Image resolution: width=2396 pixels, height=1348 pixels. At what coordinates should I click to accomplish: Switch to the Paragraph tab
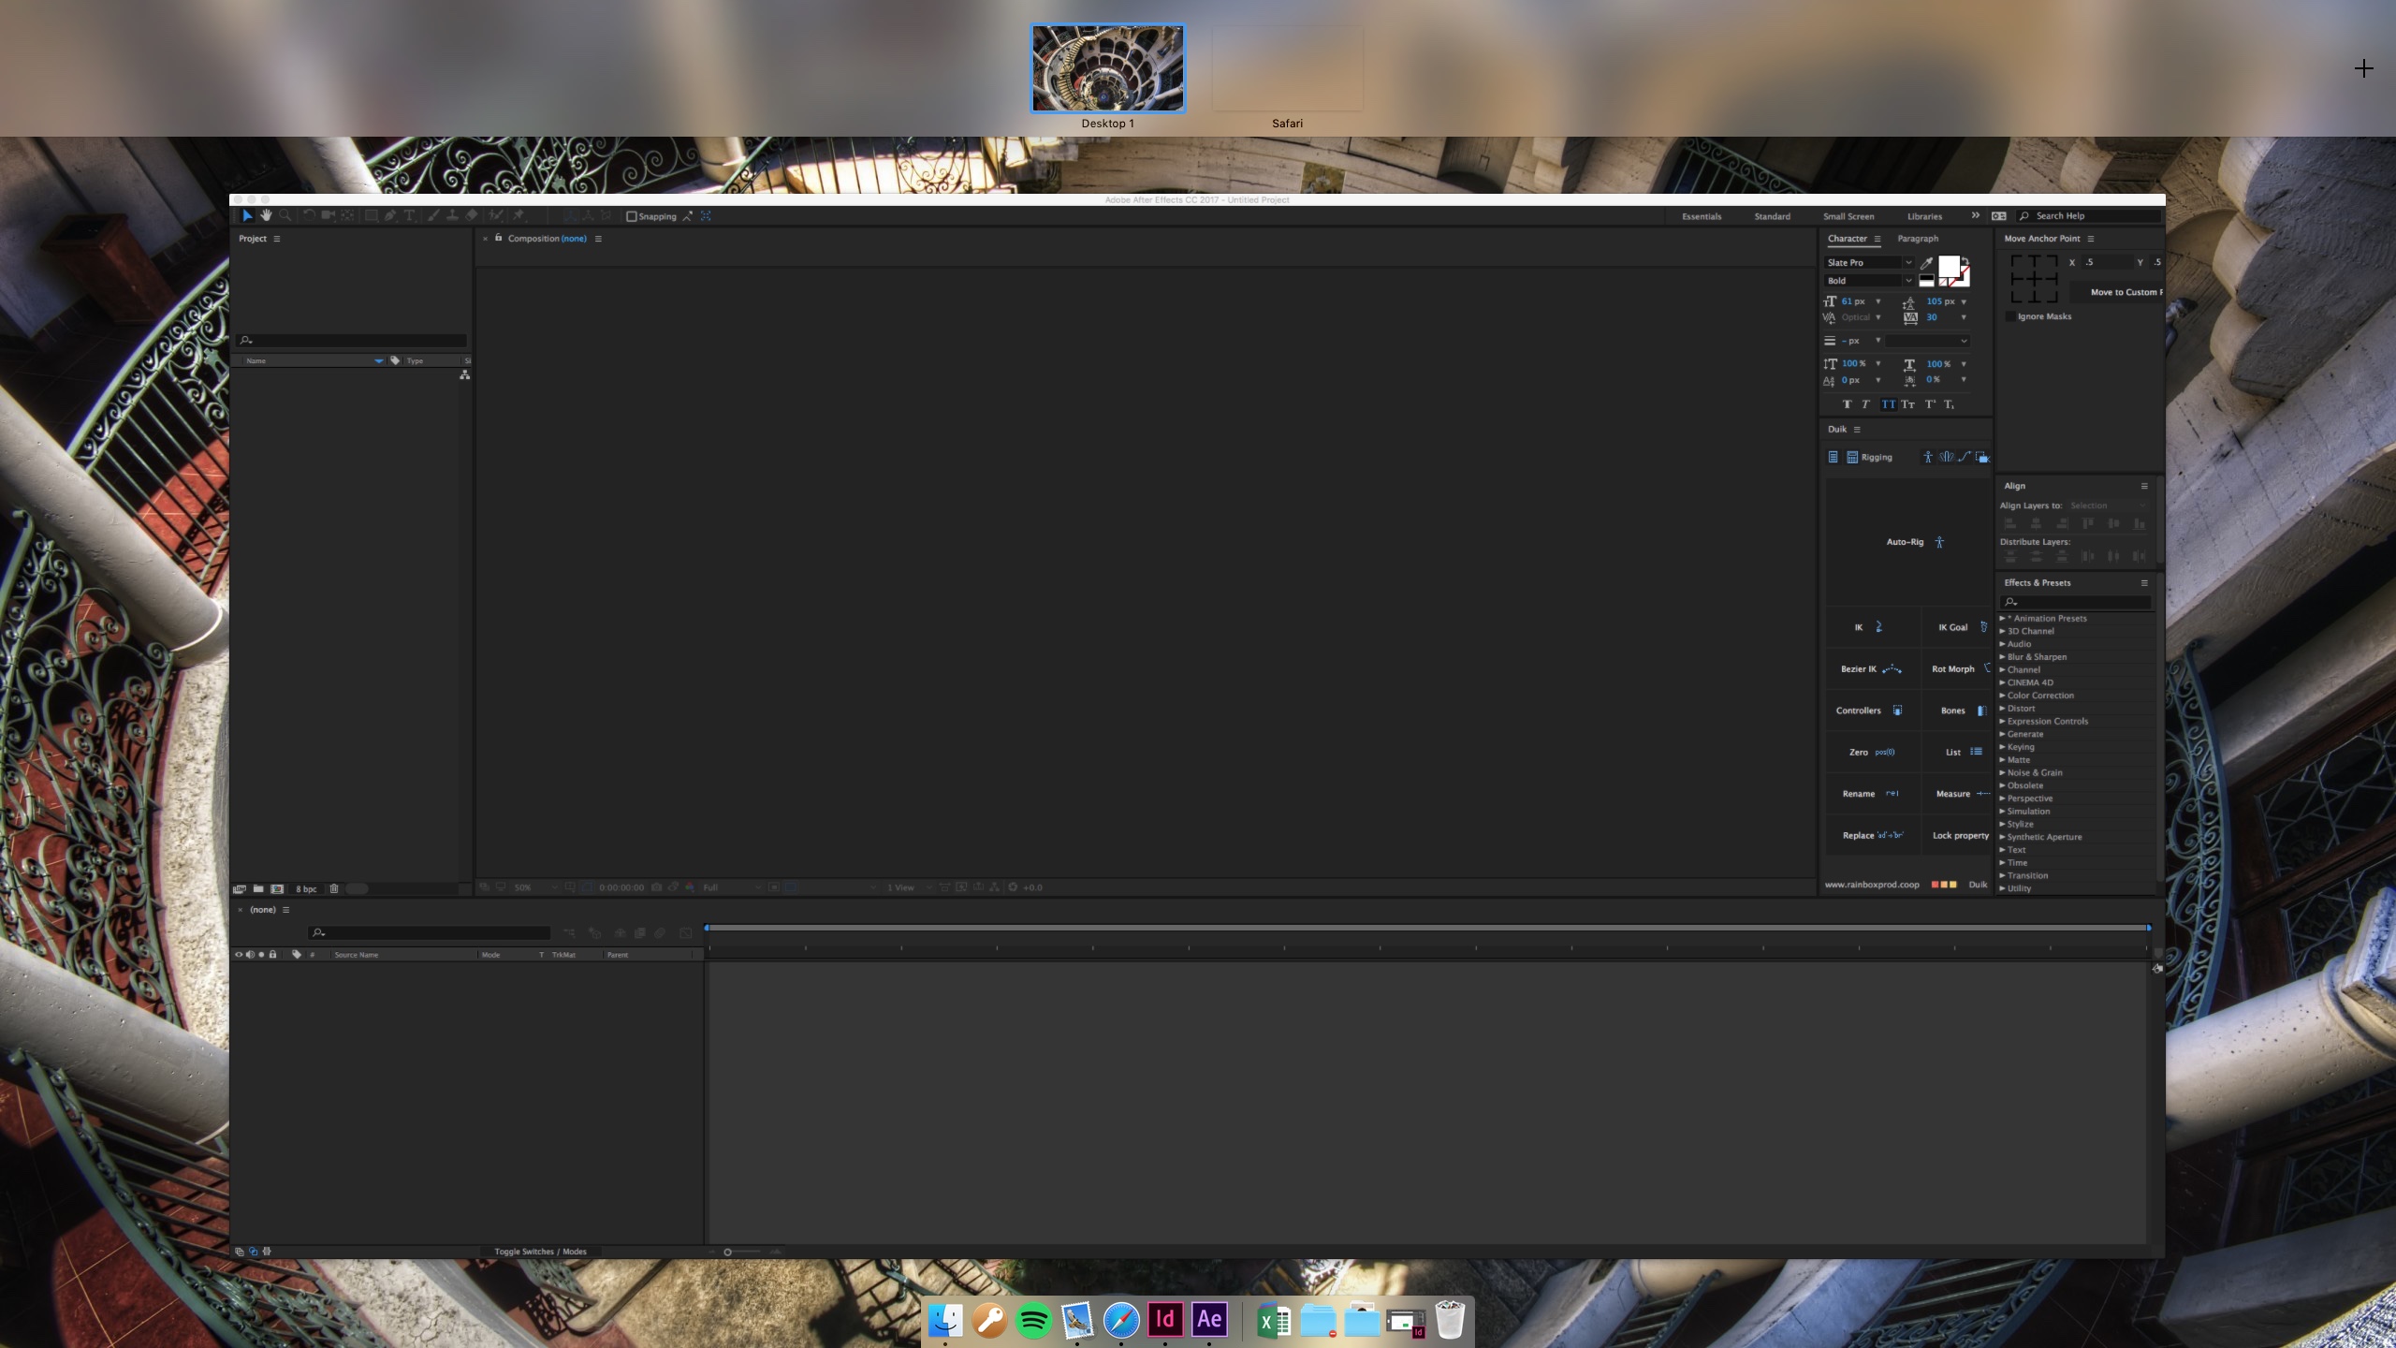[1917, 239]
